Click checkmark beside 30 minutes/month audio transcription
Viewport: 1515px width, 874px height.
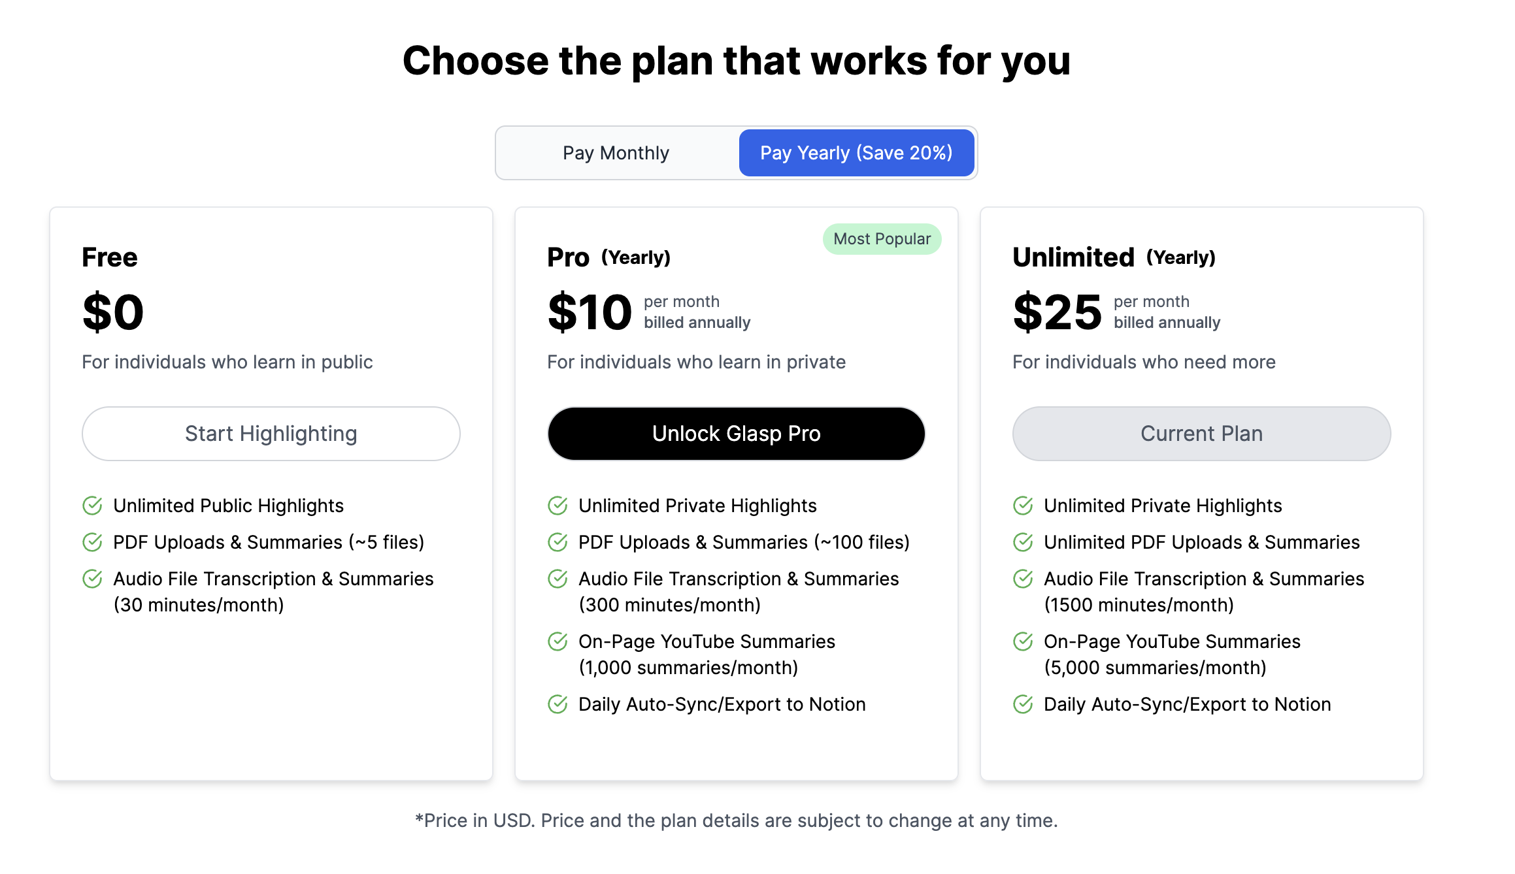pyautogui.click(x=92, y=579)
